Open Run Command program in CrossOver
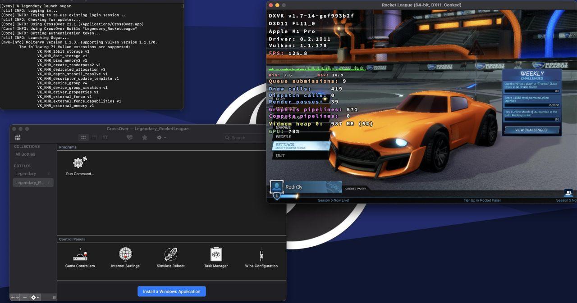577x303 pixels. (x=80, y=166)
